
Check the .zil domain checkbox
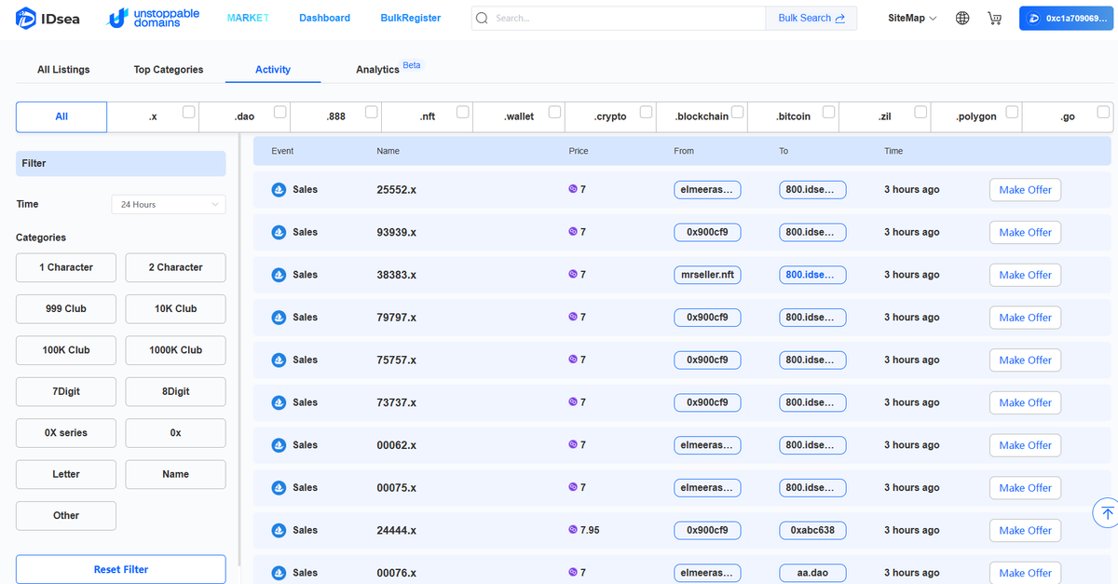(x=920, y=112)
